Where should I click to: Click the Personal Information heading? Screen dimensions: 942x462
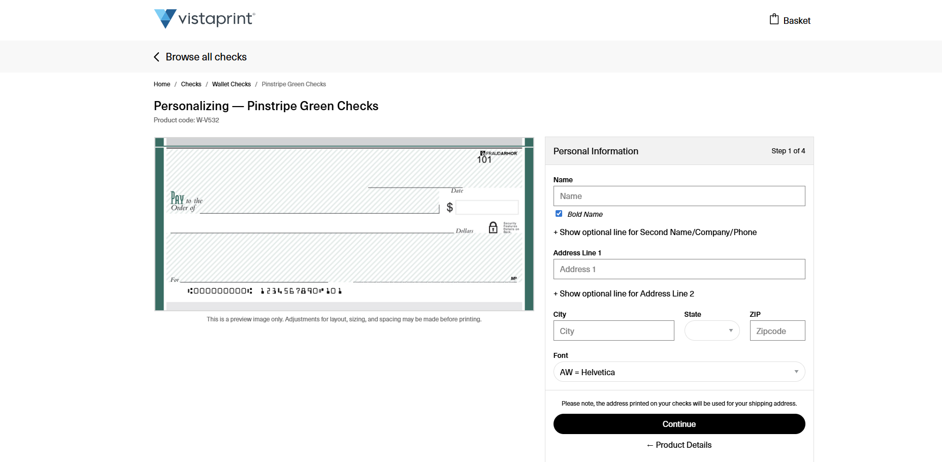[596, 151]
